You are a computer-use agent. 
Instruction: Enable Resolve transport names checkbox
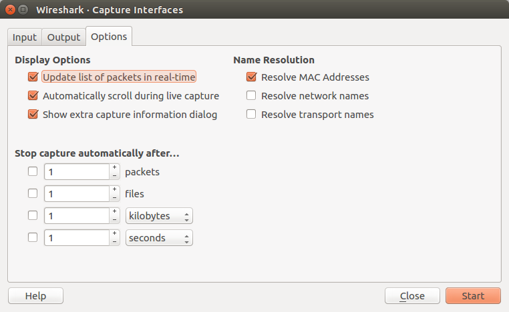pyautogui.click(x=251, y=115)
